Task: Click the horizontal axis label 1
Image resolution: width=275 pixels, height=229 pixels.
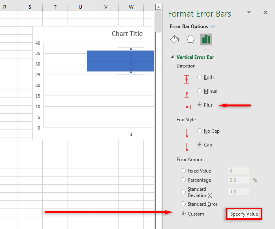Action: click(131, 134)
